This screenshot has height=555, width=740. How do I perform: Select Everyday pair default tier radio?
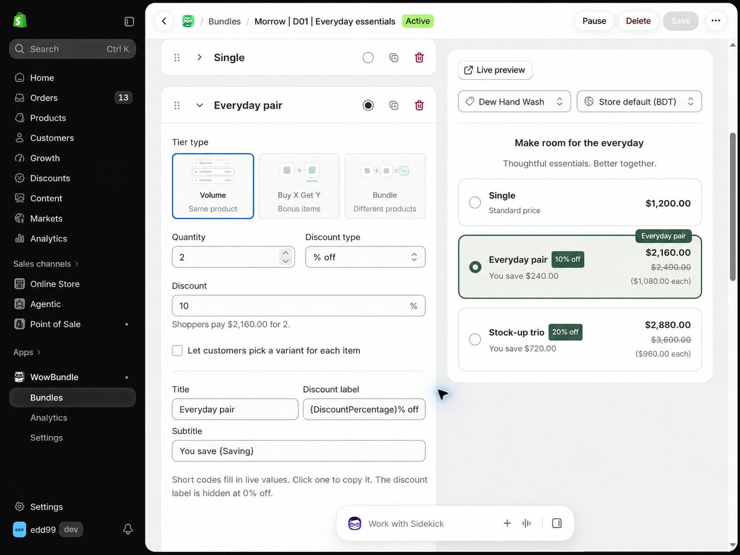pos(368,105)
